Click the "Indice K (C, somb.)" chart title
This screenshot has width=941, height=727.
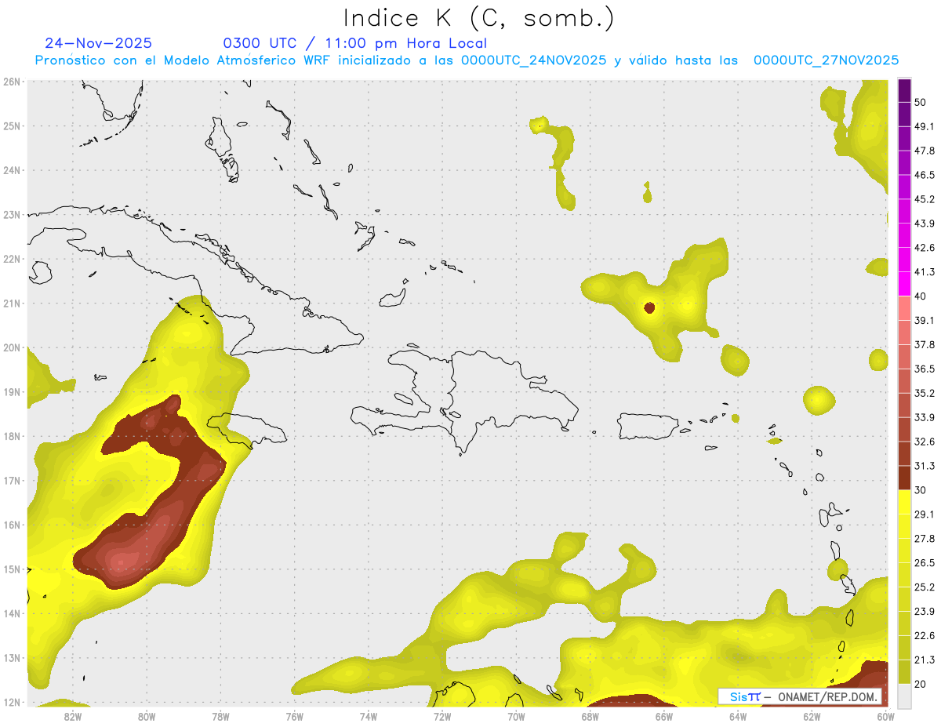click(478, 18)
